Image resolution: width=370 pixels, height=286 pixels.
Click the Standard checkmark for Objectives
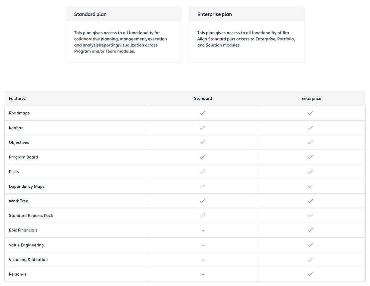(x=202, y=142)
